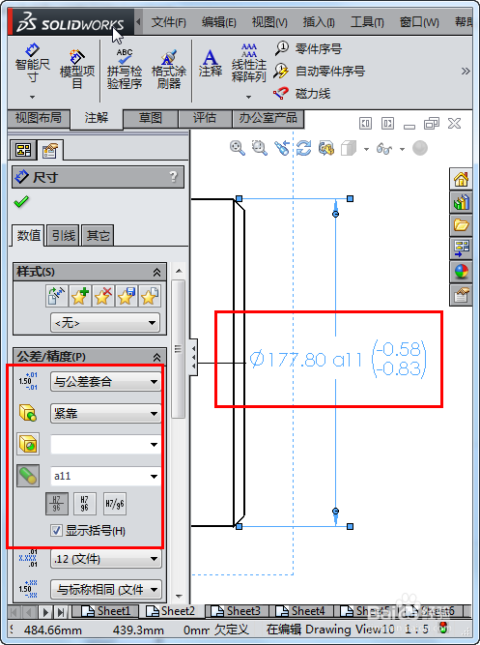Confirm dimension with green checkmark
Image resolution: width=480 pixels, height=645 pixels.
(21, 201)
